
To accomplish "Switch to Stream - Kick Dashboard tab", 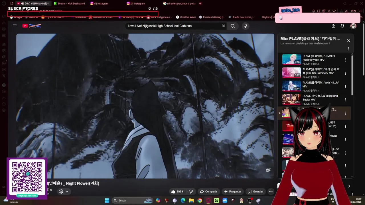I will [x=69, y=3].
